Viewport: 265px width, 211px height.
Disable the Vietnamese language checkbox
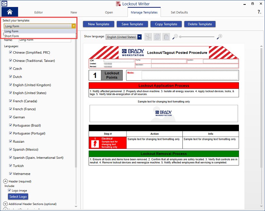[x=11, y=174]
